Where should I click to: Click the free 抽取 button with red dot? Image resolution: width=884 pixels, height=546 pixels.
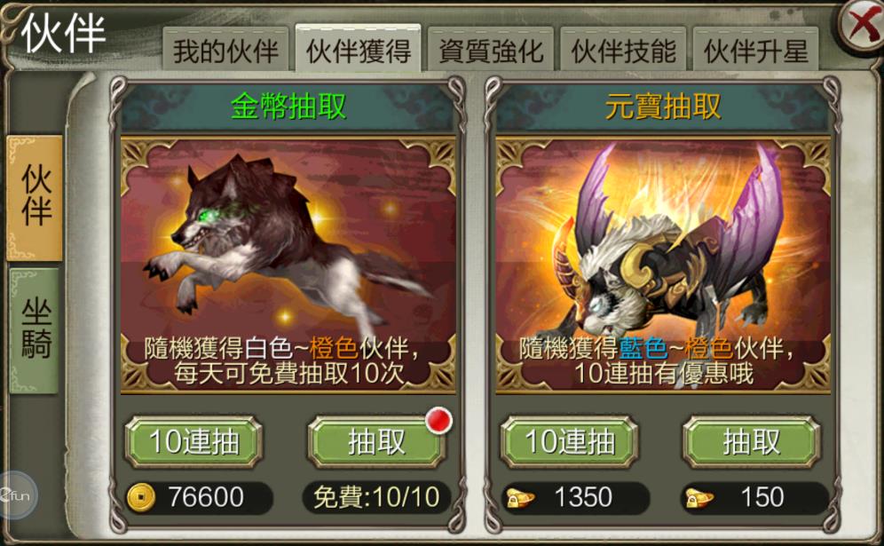376,441
